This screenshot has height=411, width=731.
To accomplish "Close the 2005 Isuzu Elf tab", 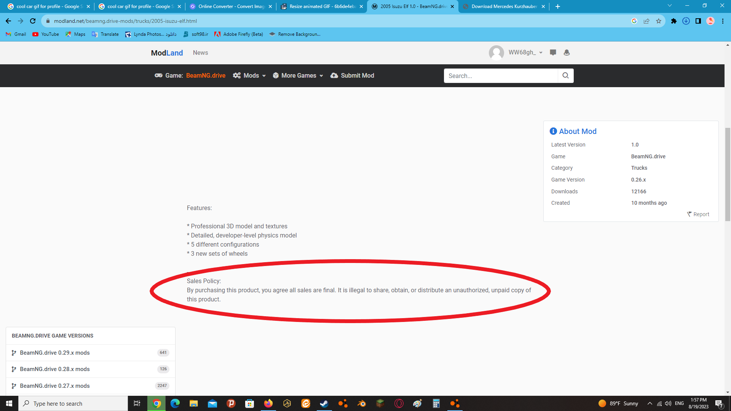I will point(452,6).
